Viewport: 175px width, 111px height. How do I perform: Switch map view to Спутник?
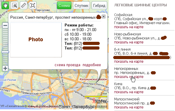coord(82,5)
